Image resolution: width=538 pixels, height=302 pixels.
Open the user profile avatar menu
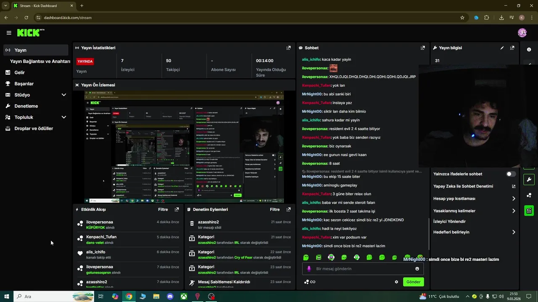[x=522, y=33]
